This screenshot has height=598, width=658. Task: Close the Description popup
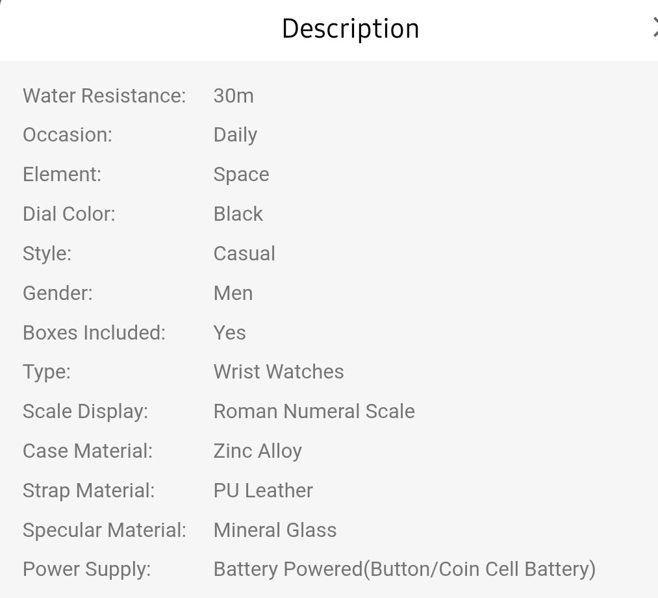[x=655, y=29]
